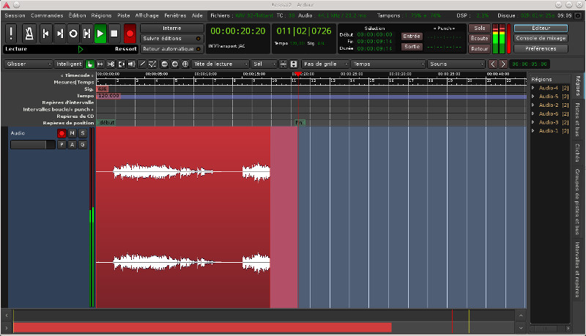Expand the Audio-4 region tree item
The width and height of the screenshot is (586, 336).
533,88
